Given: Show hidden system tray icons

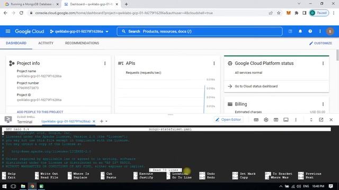Looking at the screenshot, I should (x=280, y=186).
